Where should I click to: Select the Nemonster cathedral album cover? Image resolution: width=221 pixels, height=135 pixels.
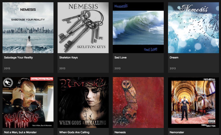193,103
